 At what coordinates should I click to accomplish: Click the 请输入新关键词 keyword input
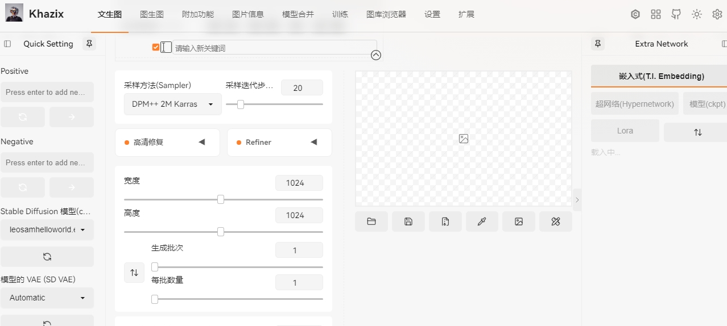pos(275,48)
